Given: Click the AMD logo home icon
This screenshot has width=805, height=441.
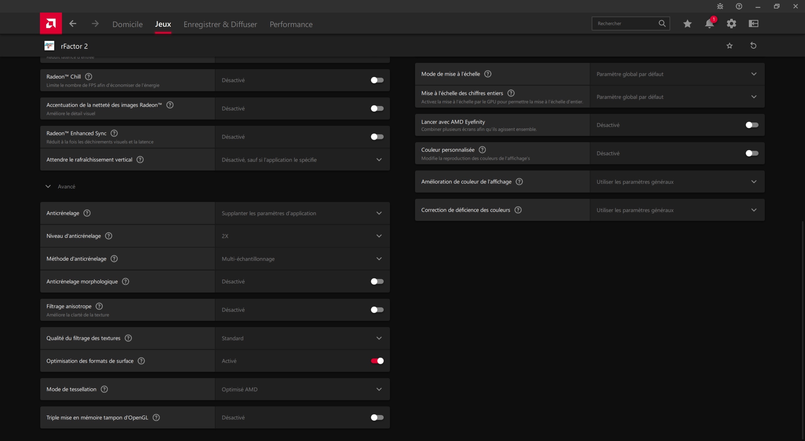Looking at the screenshot, I should [51, 23].
